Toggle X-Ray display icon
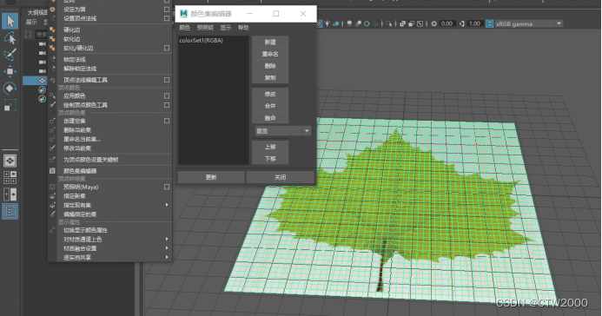Viewport: 602px width, 316px height. click(x=402, y=23)
